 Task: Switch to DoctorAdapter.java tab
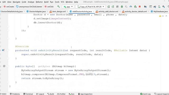[37, 11]
